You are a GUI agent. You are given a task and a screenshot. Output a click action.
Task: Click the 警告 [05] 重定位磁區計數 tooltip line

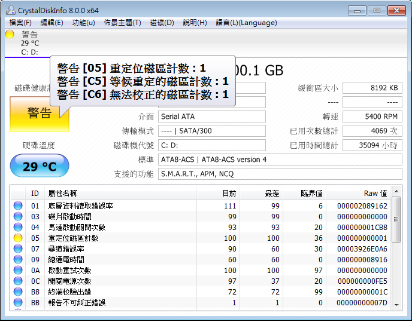click(131, 69)
